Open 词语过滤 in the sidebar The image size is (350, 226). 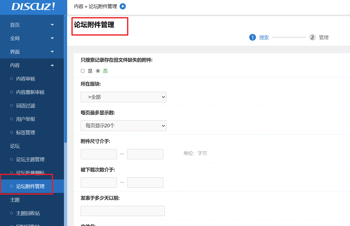(x=26, y=106)
